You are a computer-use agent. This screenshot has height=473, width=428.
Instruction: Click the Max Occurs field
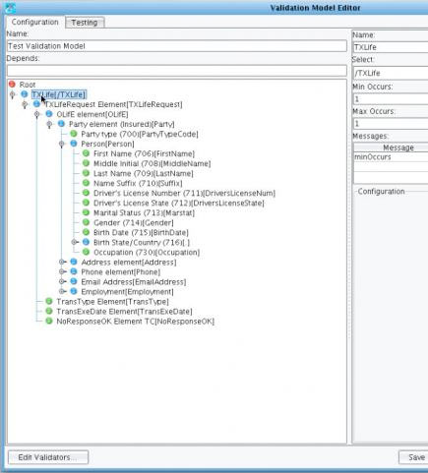pyautogui.click(x=391, y=124)
